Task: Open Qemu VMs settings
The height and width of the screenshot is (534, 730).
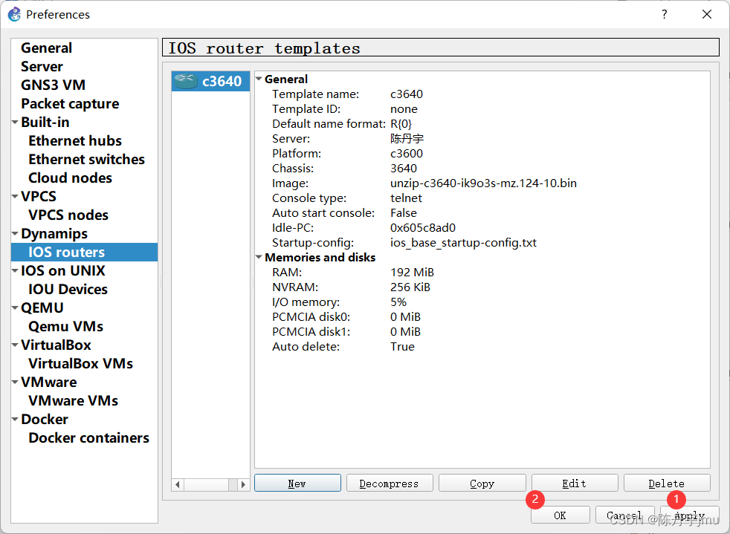Action: 65,327
